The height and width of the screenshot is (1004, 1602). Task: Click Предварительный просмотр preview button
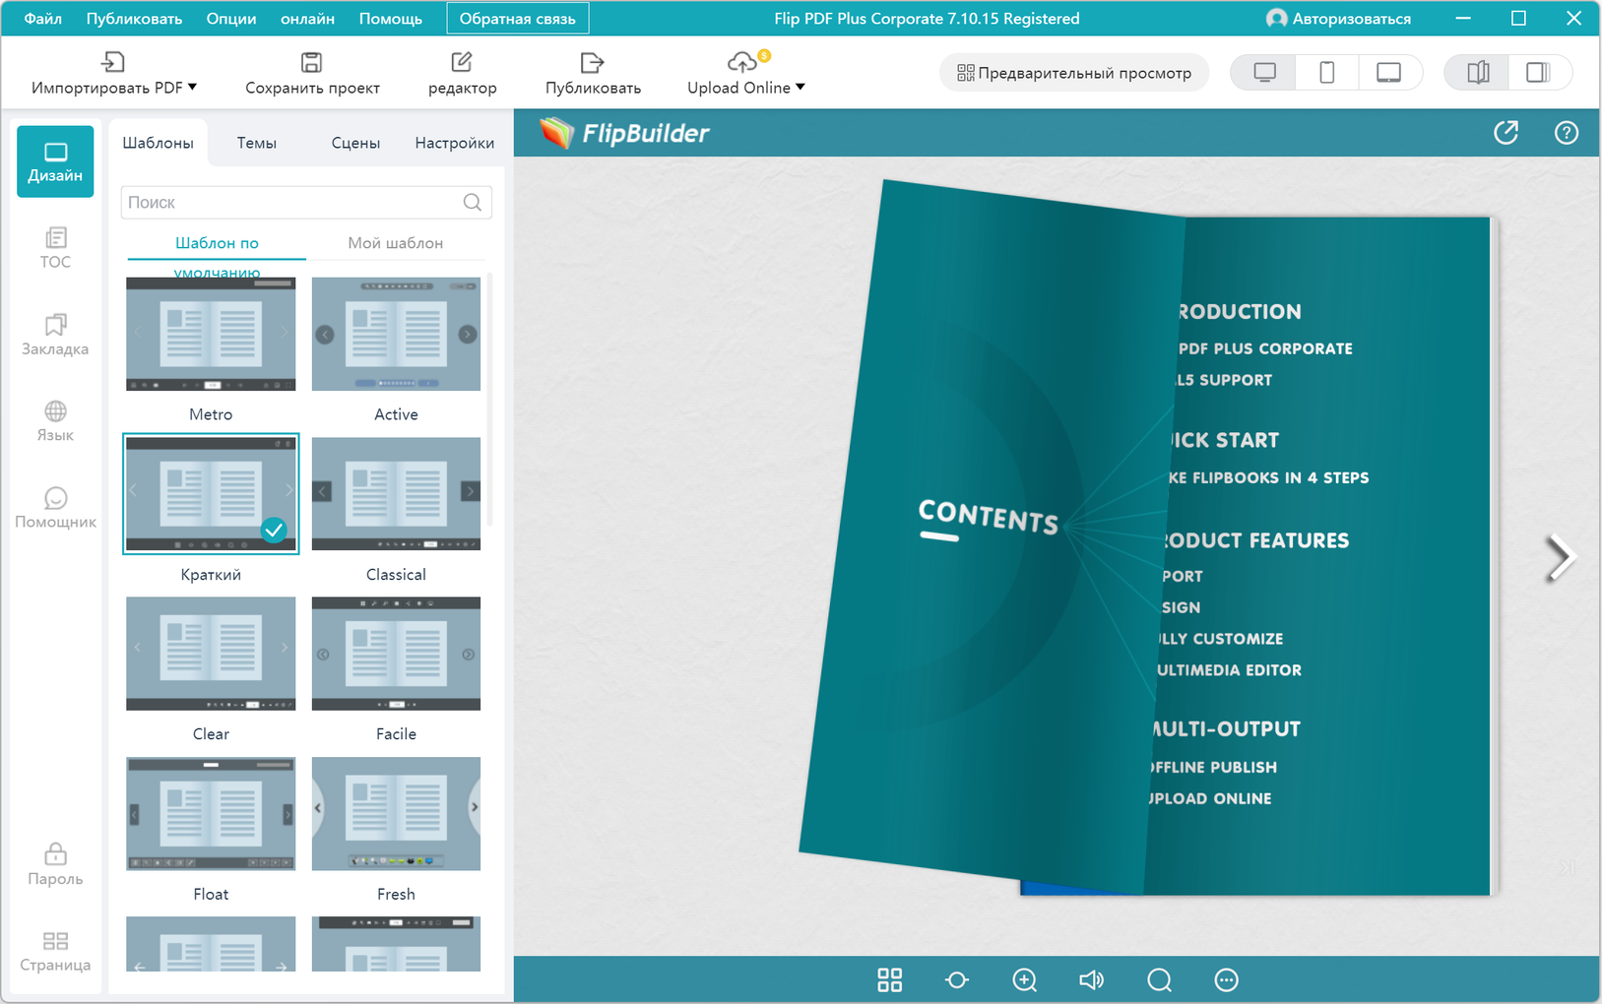click(x=1074, y=73)
